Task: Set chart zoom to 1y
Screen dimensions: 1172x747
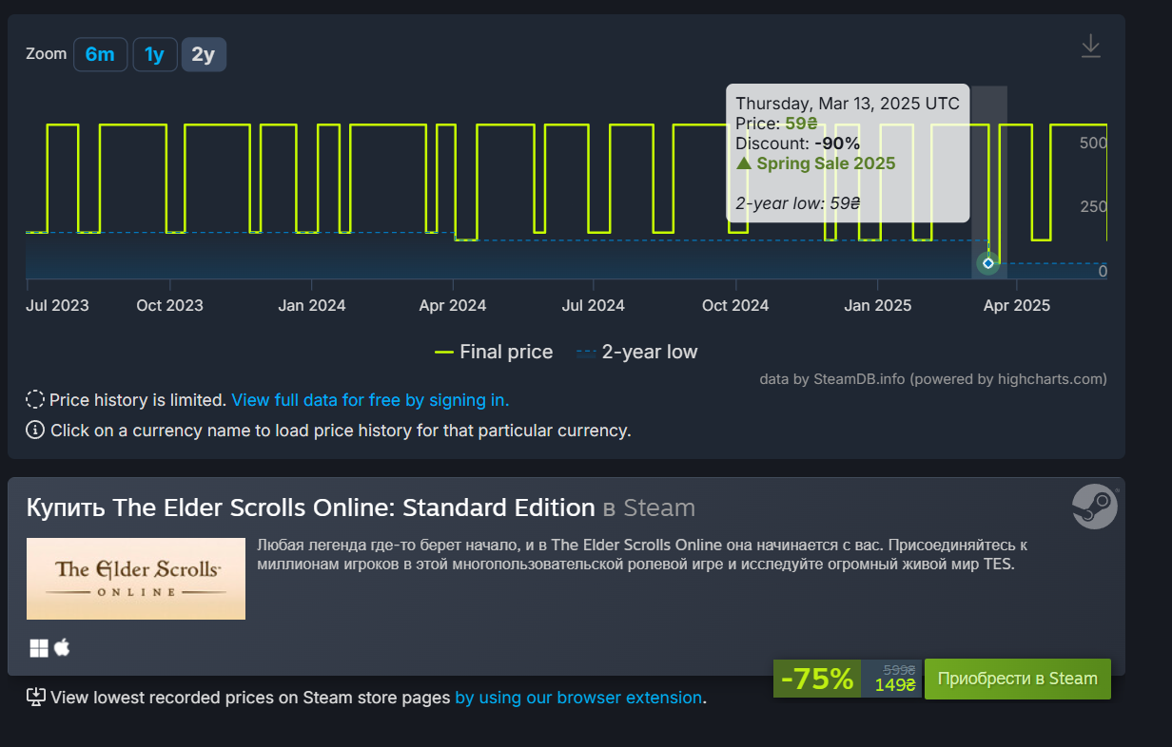Action: pos(154,54)
